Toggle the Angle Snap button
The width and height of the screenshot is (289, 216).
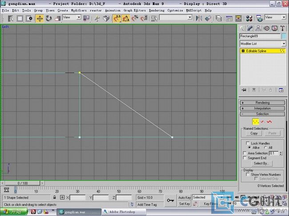coord(126,18)
